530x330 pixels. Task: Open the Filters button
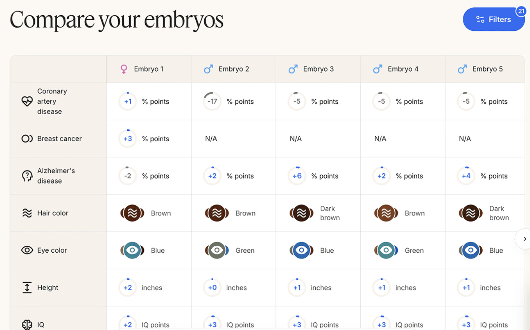[493, 19]
